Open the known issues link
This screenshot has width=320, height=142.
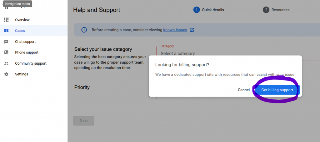coord(175,30)
